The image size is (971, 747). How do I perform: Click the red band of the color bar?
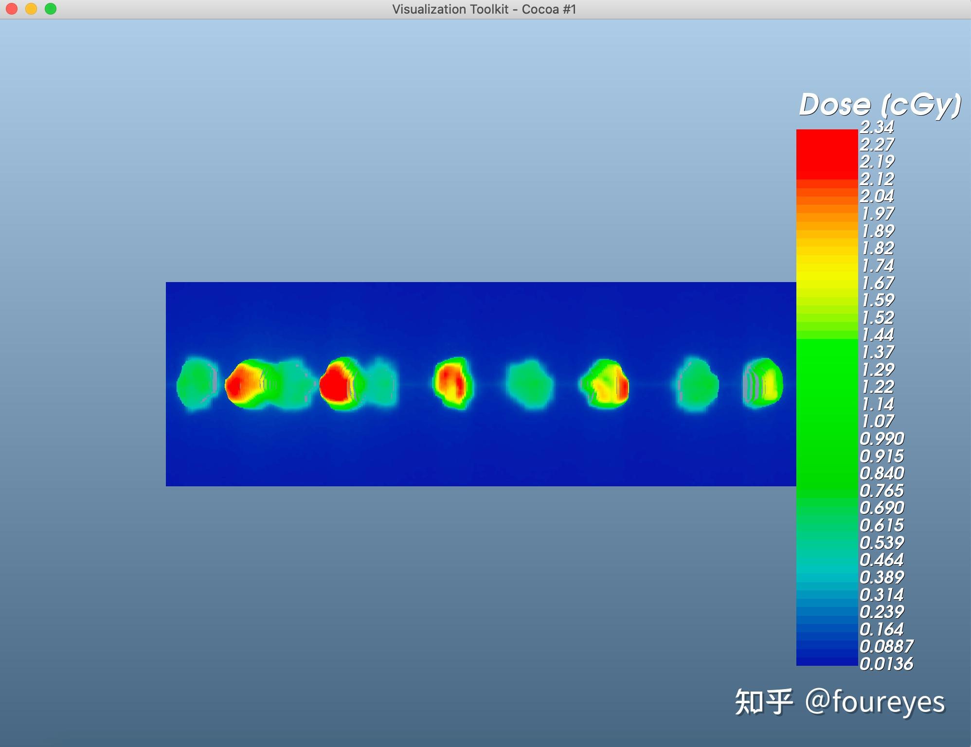coord(827,153)
